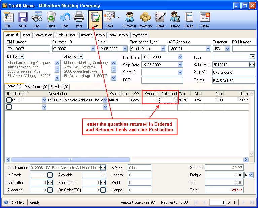Click the FOB input field
This screenshot has height=208, width=258.
pos(162,80)
